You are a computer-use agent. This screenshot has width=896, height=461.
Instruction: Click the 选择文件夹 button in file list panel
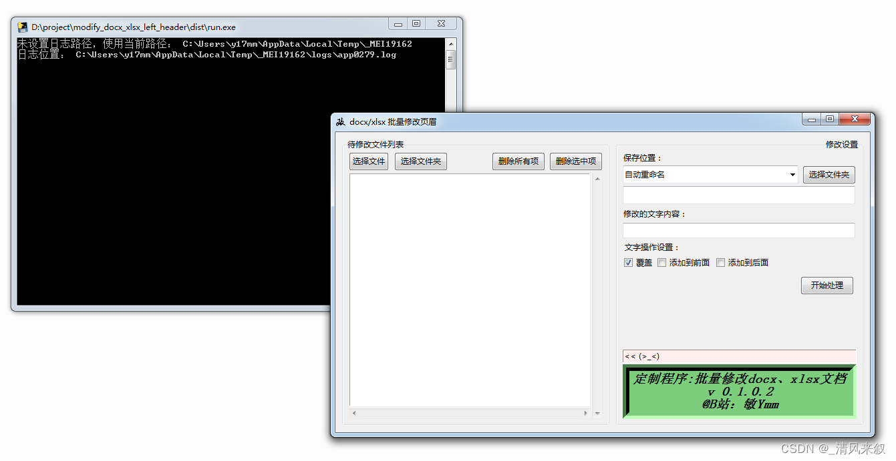(421, 161)
